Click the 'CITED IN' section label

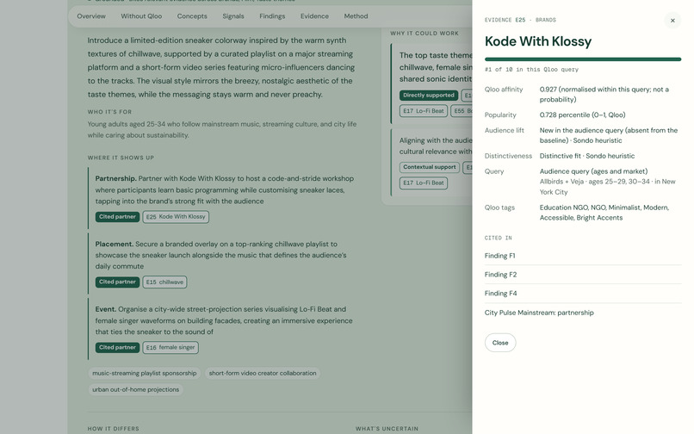[498, 238]
